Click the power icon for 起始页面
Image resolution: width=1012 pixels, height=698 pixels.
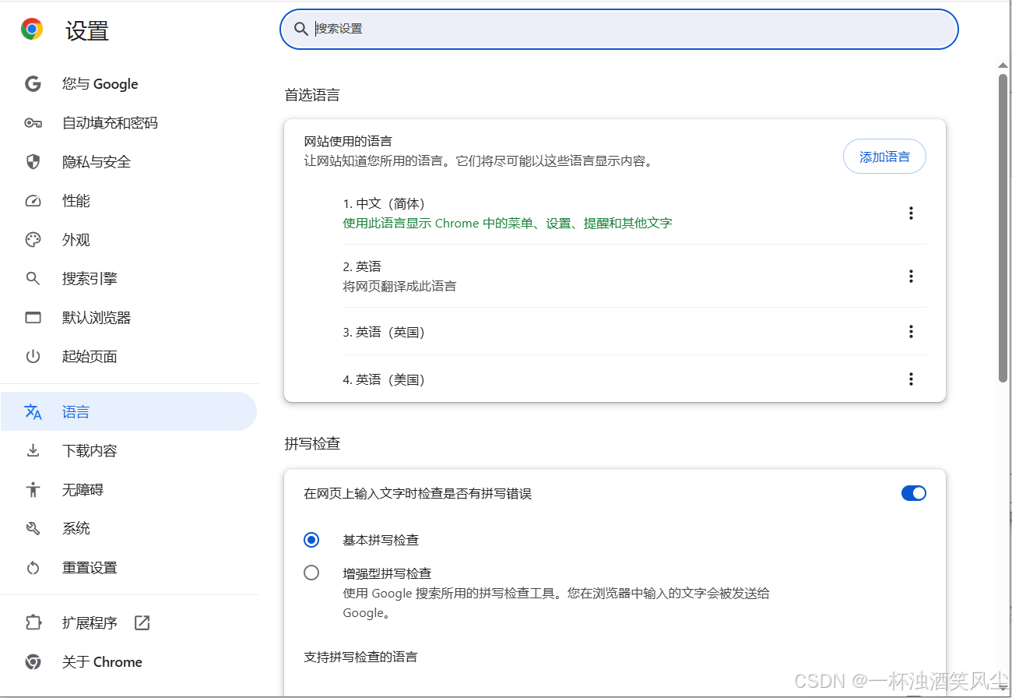(x=33, y=357)
